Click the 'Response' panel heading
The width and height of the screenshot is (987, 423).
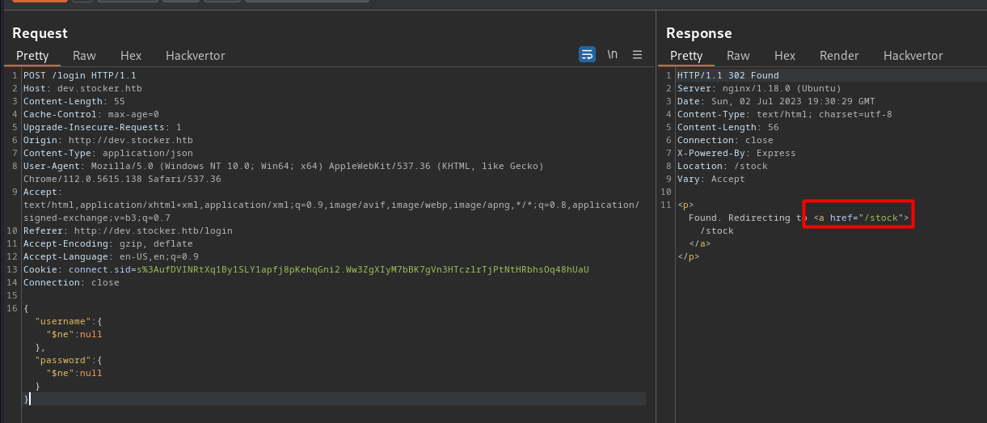click(x=699, y=33)
